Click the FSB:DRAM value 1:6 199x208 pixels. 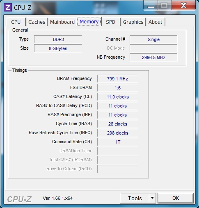[x=118, y=88]
